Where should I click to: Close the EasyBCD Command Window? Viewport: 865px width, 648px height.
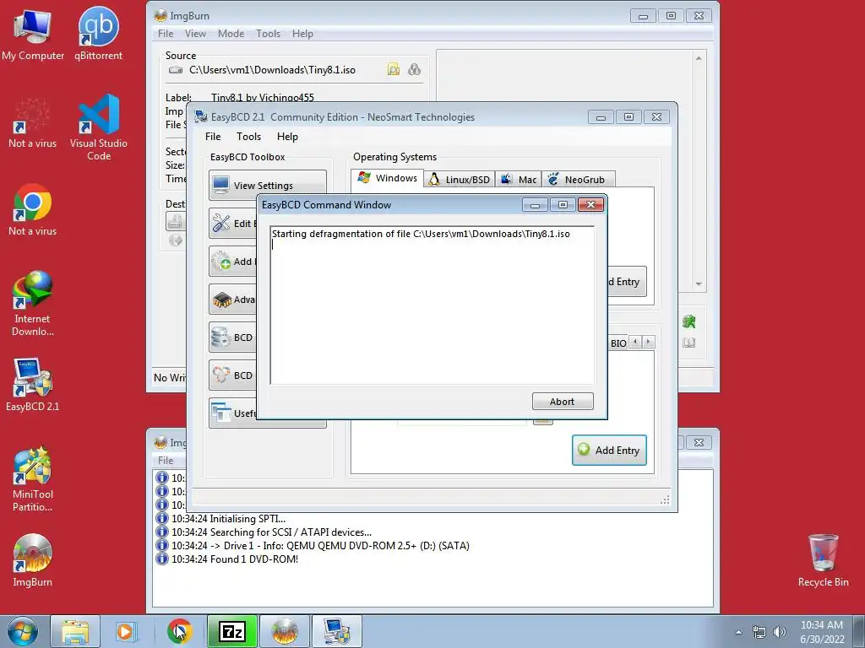click(590, 205)
